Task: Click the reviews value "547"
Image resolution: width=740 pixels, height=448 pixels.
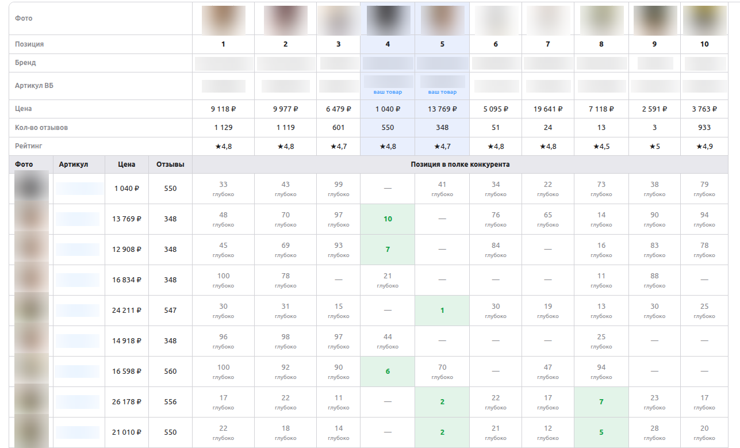Action: pos(170,311)
